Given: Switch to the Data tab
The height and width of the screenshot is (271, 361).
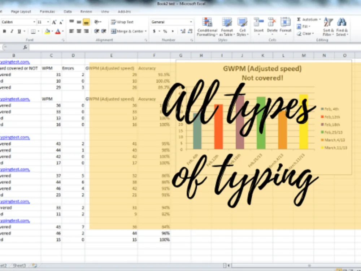Looking at the screenshot, I should 68,12.
